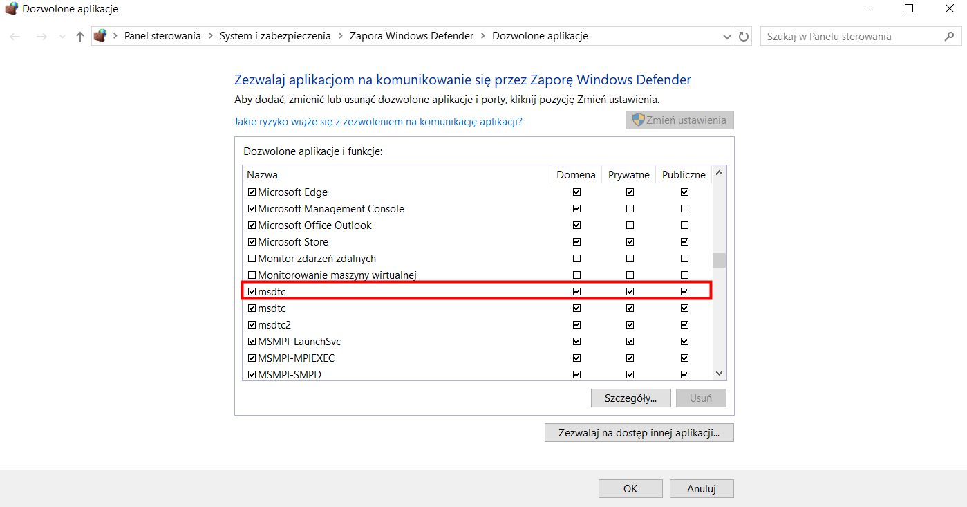The height and width of the screenshot is (507, 967).
Task: Toggle Microsoft Edge enabled checkbox
Action: [252, 192]
